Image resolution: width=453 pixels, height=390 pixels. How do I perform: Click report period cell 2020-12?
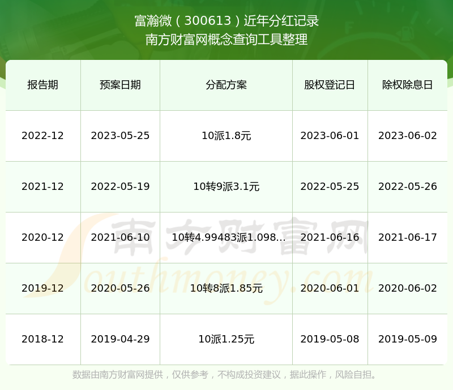pyautogui.click(x=43, y=237)
